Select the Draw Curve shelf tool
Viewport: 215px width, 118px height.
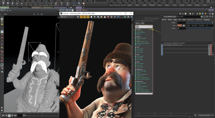45,4
